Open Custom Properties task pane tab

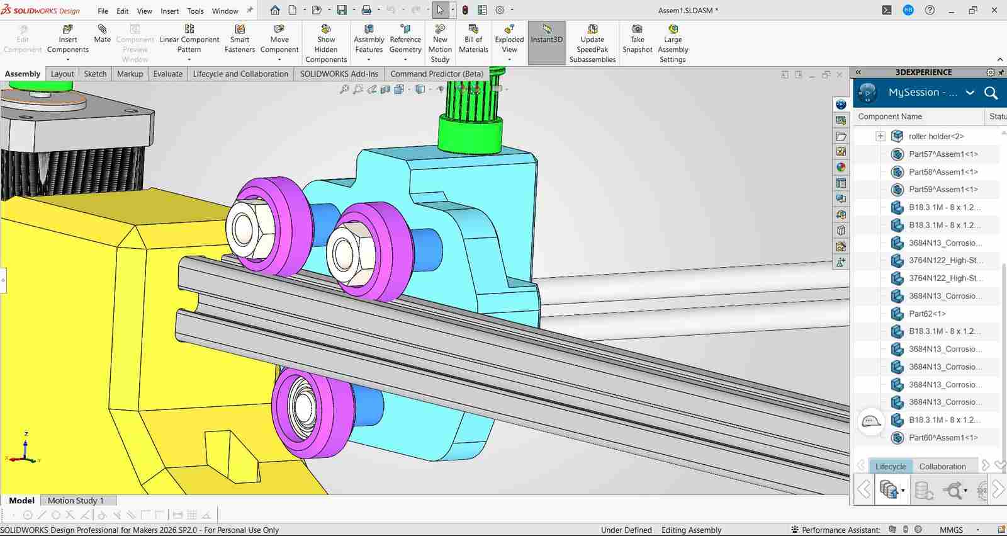tap(841, 183)
